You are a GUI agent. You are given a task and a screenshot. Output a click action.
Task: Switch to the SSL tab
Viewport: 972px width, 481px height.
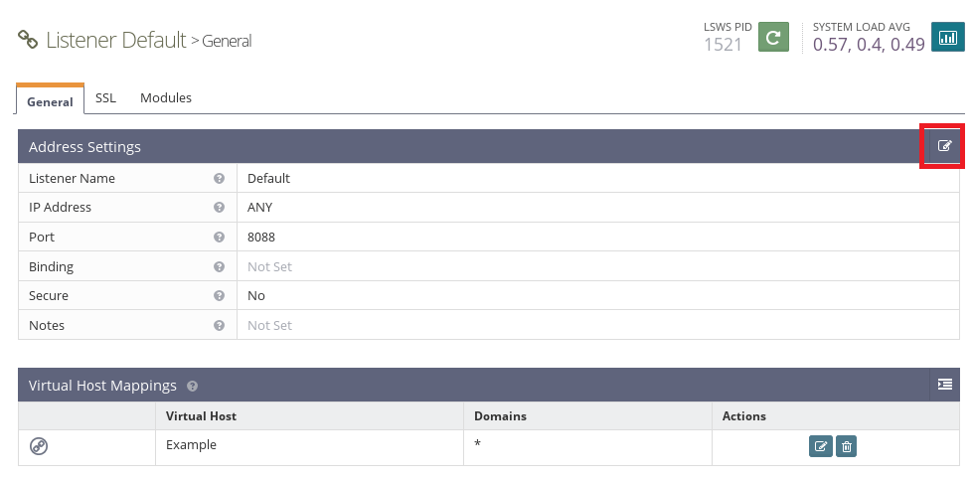pyautogui.click(x=105, y=98)
